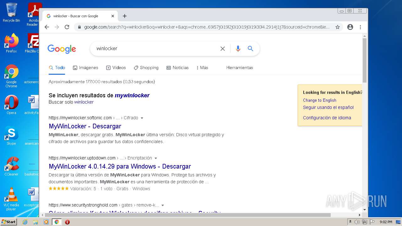Image resolution: width=402 pixels, height=226 pixels.
Task: Click the taskbar clock showing 9:02 PM
Action: [x=386, y=222]
